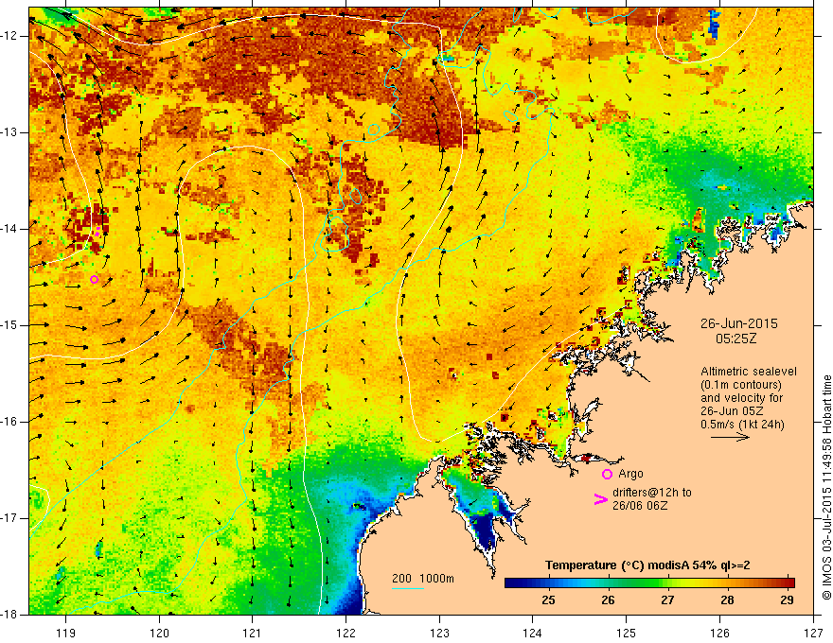The image size is (833, 643).
Task: Click the '127' longitude axis label
Action: click(x=813, y=633)
